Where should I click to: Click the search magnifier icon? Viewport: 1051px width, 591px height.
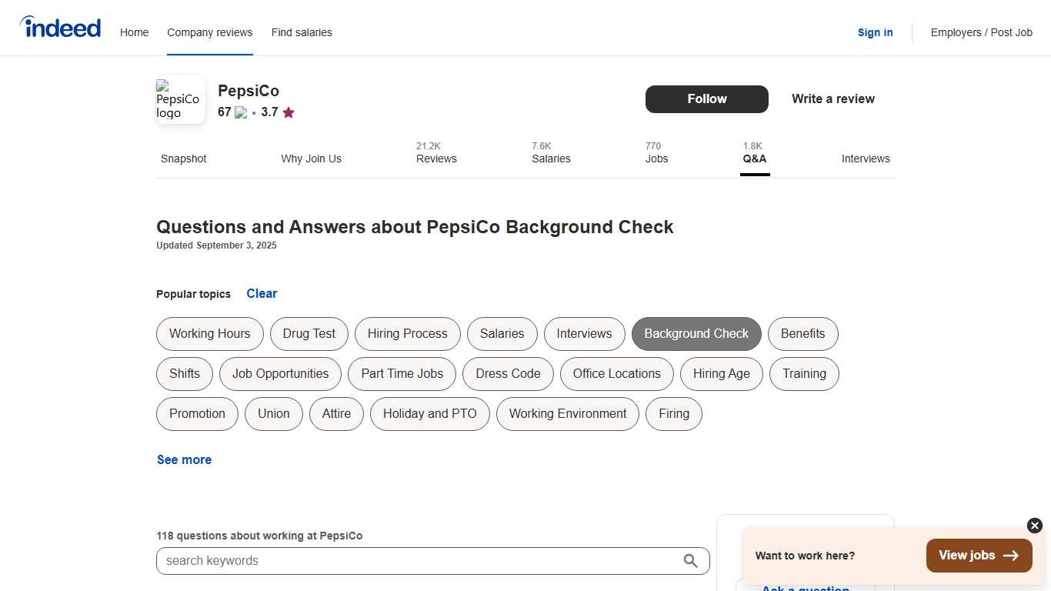point(690,561)
